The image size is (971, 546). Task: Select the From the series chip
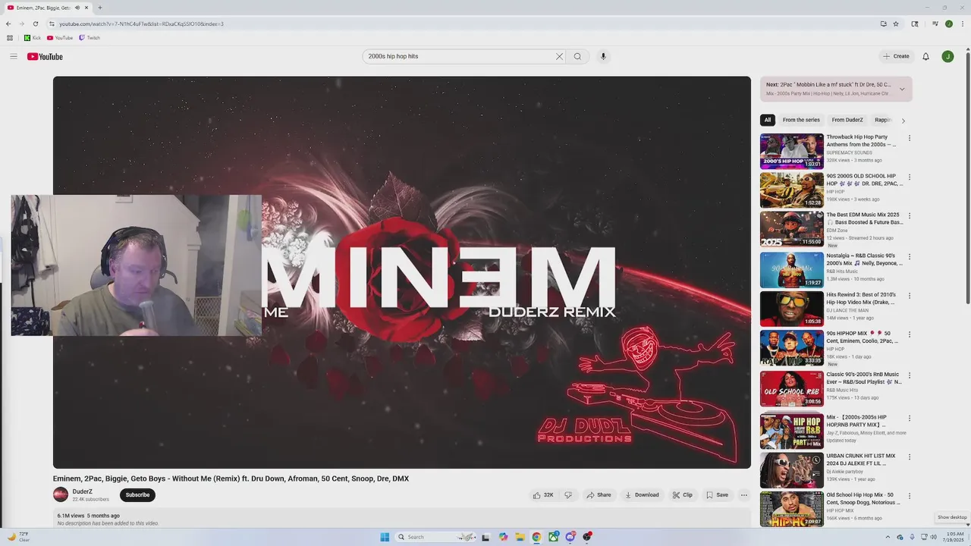[x=801, y=120]
